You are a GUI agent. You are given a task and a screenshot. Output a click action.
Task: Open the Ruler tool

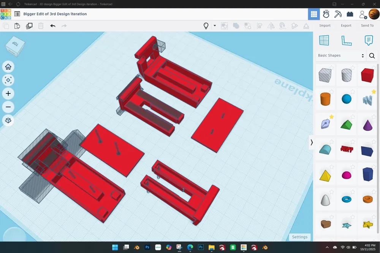click(x=346, y=41)
